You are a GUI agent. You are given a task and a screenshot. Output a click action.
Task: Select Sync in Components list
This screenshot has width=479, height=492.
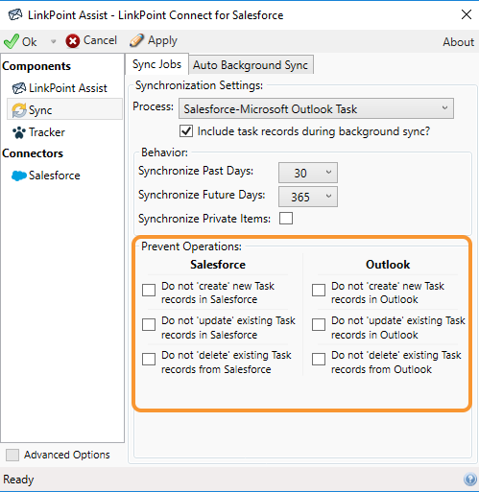[65, 110]
